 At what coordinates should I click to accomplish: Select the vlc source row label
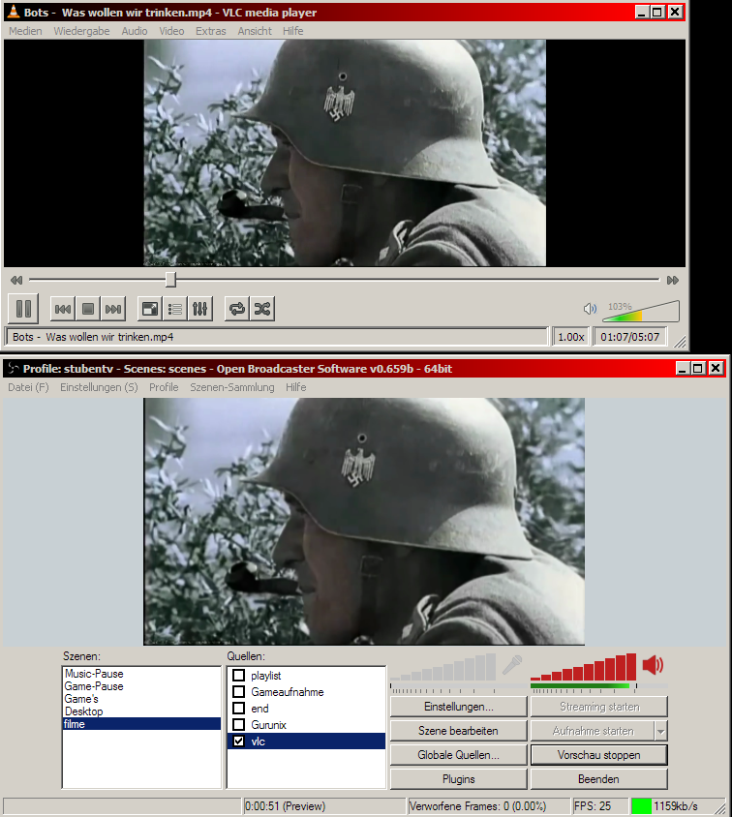click(258, 741)
